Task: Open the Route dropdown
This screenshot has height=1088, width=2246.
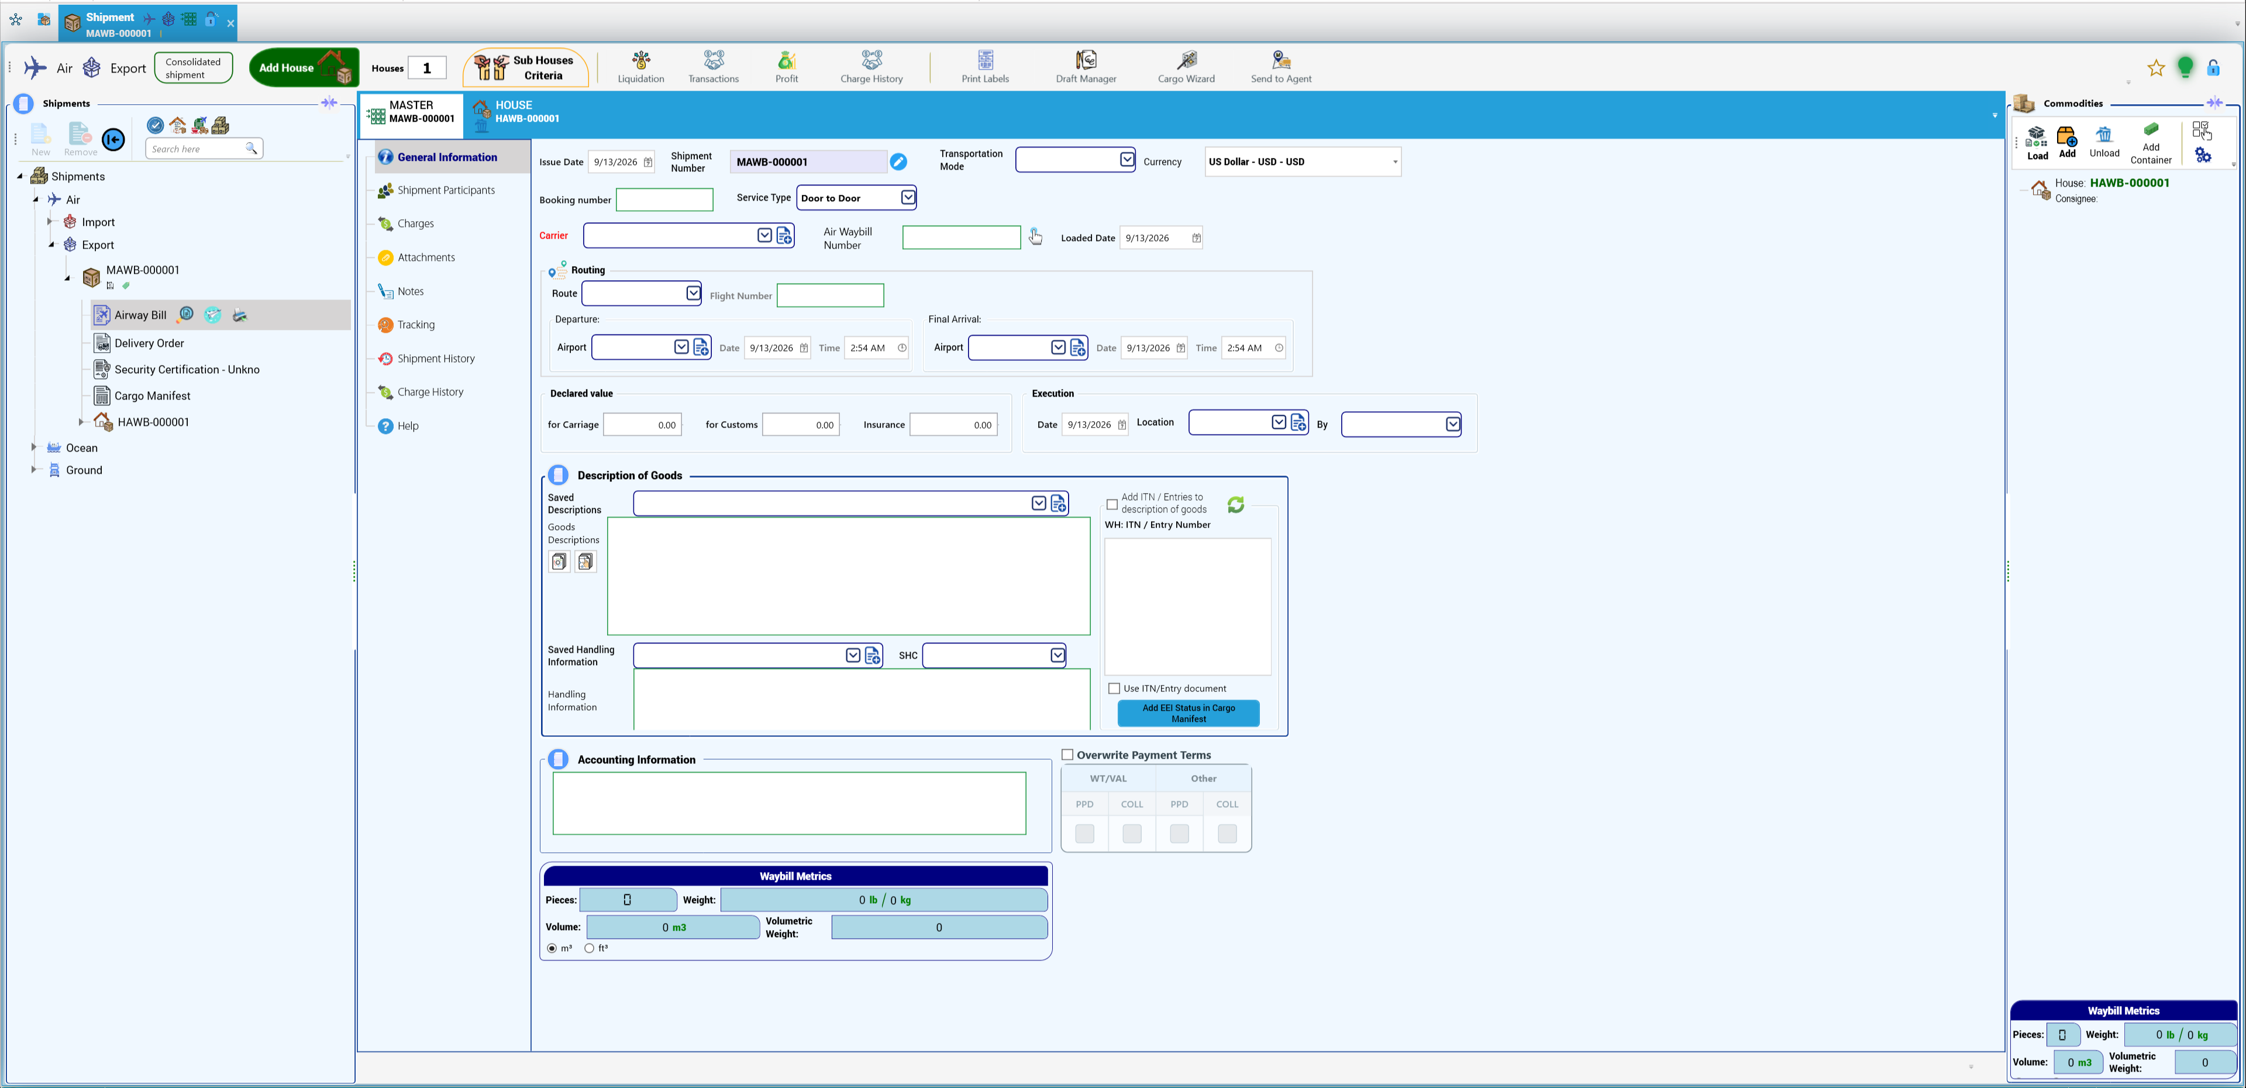Action: coord(693,293)
